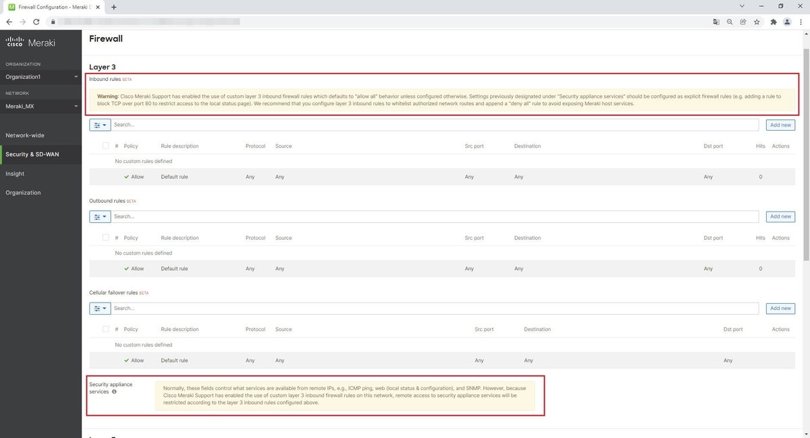Toggle the select-all checkbox in Outbound rules table
810x438 pixels.
click(x=106, y=237)
